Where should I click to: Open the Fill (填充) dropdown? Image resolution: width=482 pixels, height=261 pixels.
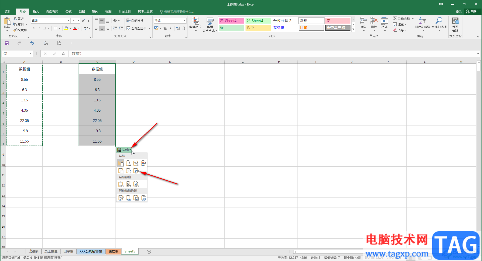click(x=400, y=24)
